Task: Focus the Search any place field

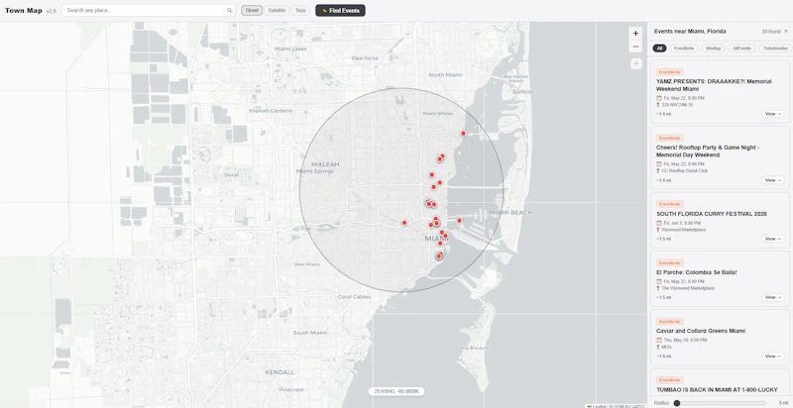Action: click(148, 10)
